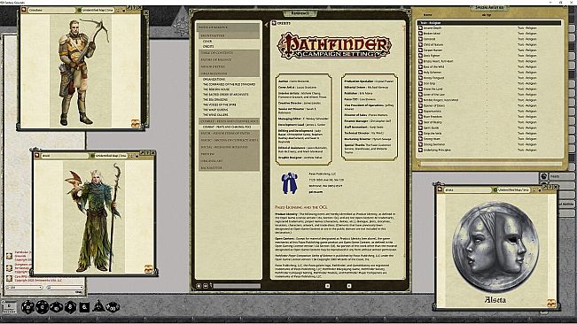Screen dimensions: 577x324
Task: Click the Alseta coin image
Action: click(x=495, y=247)
